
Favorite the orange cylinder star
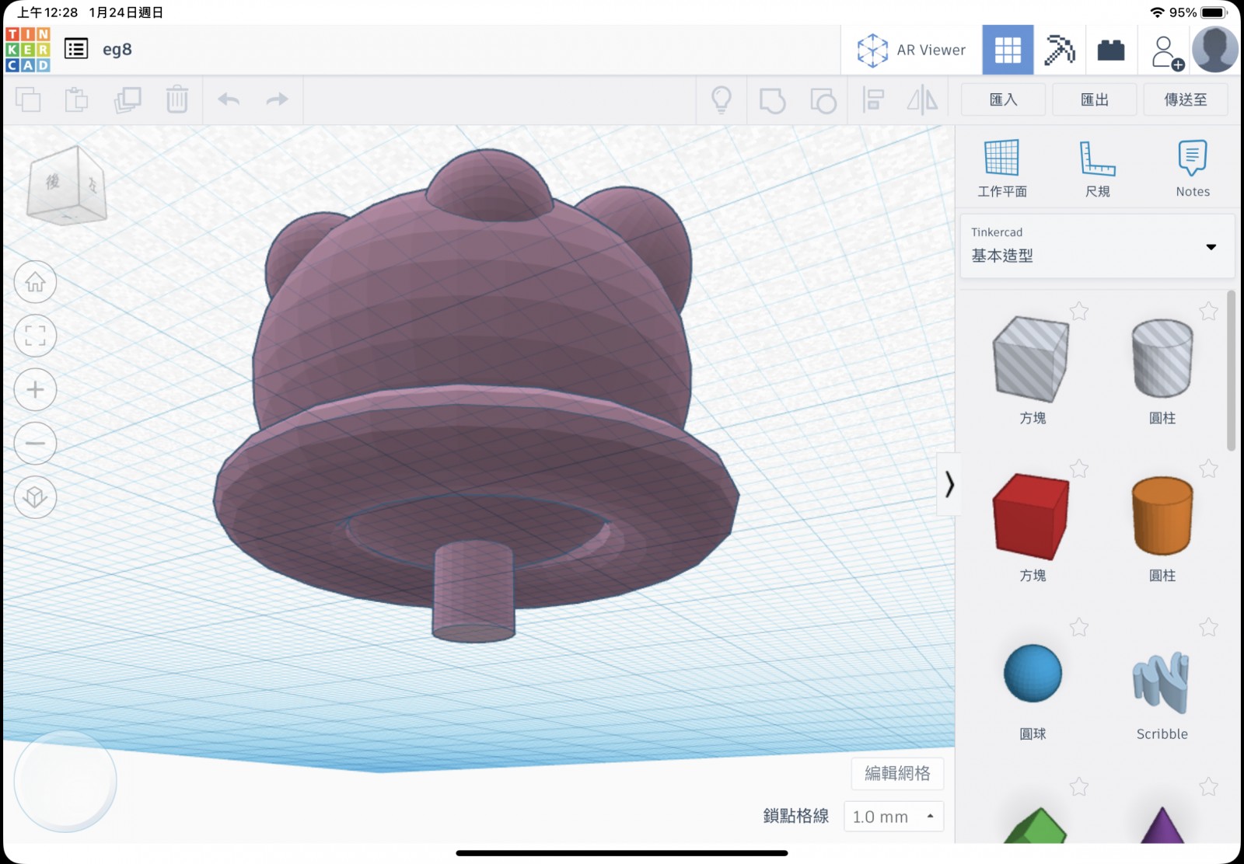(1208, 469)
